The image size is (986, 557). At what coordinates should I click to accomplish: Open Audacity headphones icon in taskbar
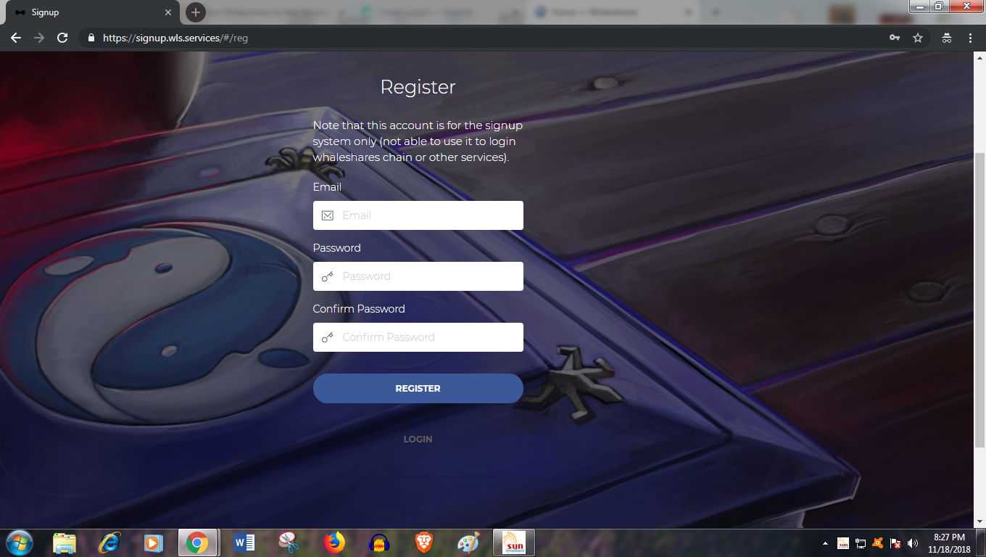tap(379, 542)
